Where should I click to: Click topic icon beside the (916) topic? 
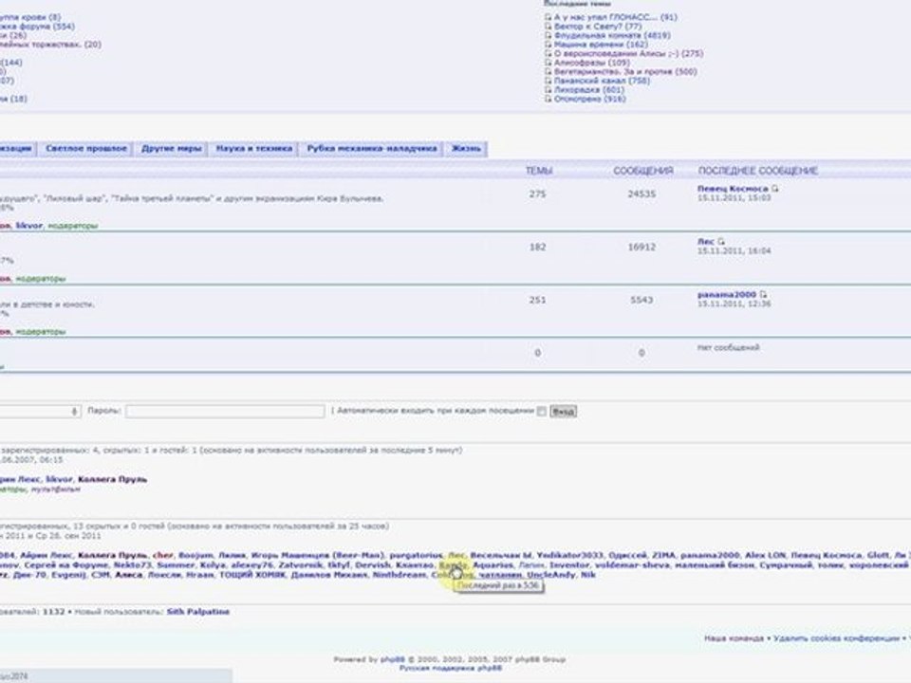point(548,99)
